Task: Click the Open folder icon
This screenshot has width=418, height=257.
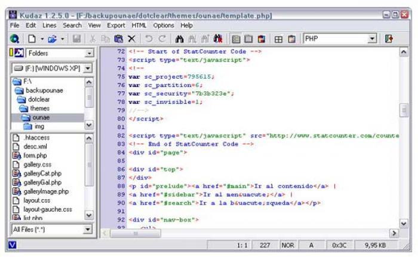Action: pos(53,39)
